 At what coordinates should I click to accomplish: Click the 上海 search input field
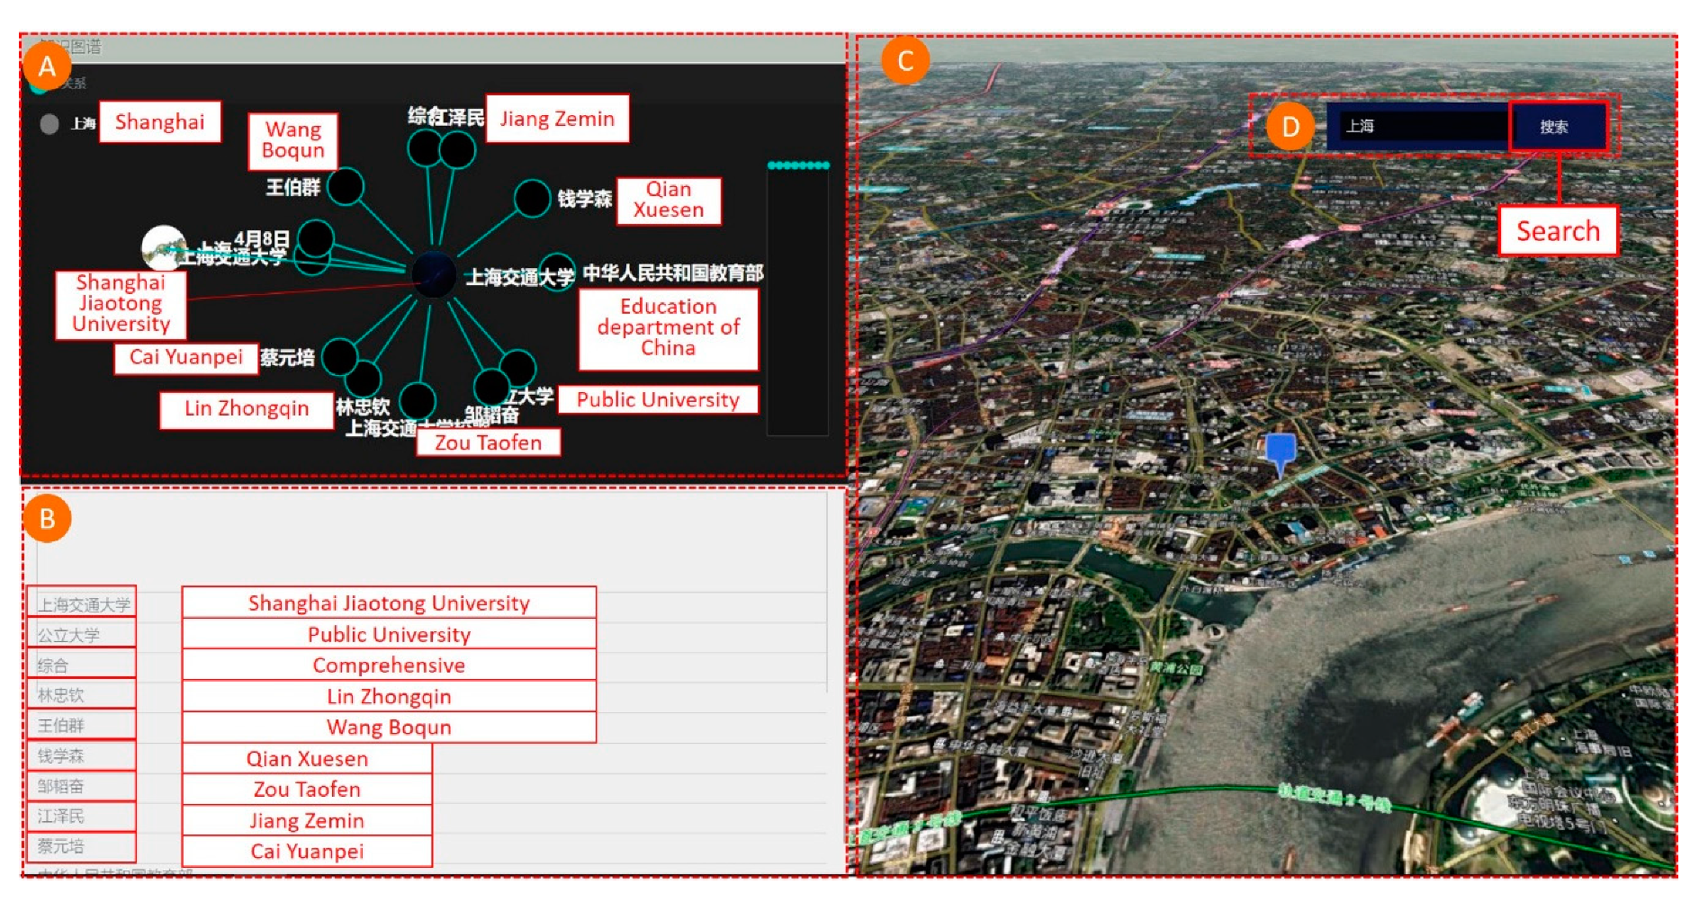pos(1416,127)
